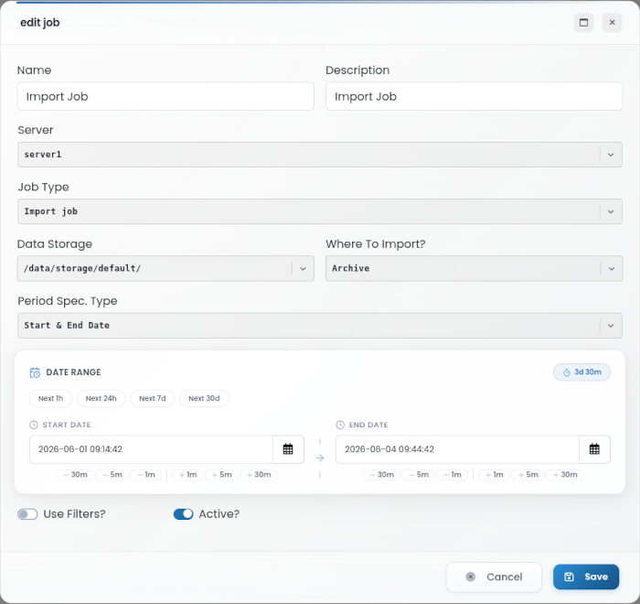The image size is (640, 604).
Task: Open start date calendar picker
Action: pos(288,449)
